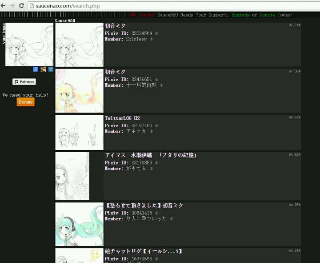Click the green Upgrade link in the banner
This screenshot has height=263, width=320.
pos(240,15)
